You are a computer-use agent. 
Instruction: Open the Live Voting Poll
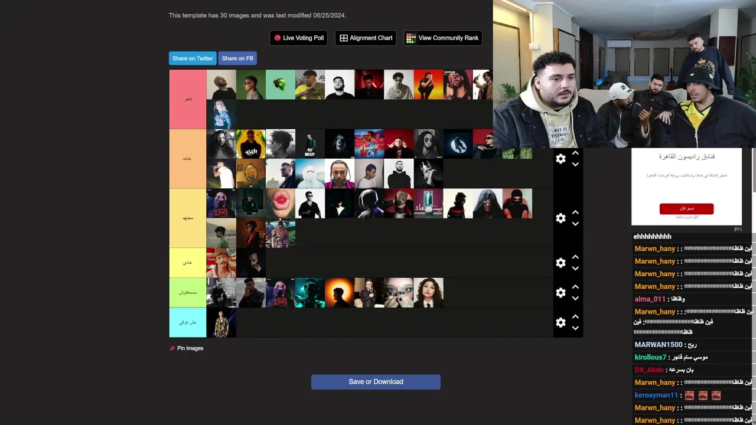coord(298,38)
